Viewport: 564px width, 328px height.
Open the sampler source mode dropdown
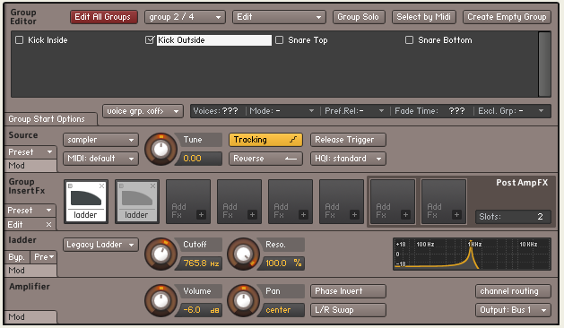100,140
